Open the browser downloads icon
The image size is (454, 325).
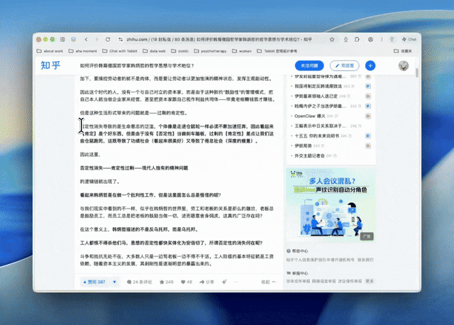(345, 40)
